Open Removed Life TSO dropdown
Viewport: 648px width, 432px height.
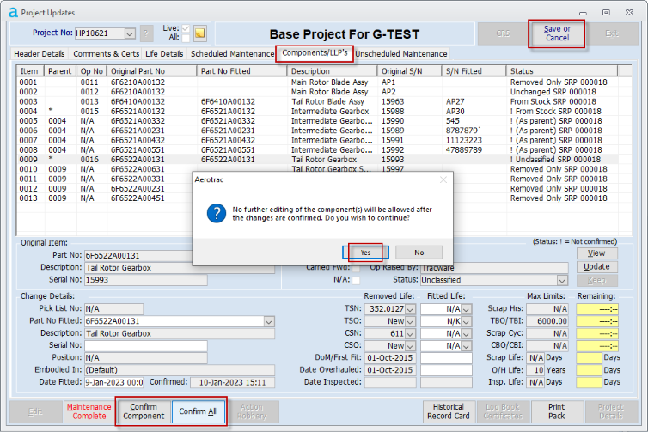tap(411, 321)
